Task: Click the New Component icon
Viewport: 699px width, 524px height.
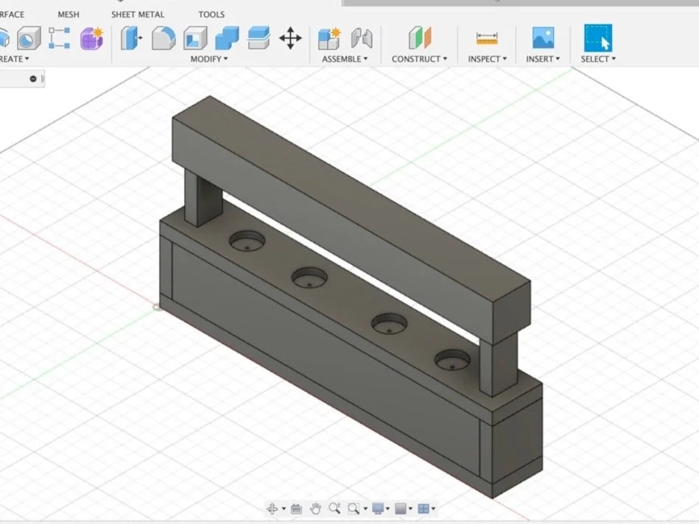Action: [329, 38]
